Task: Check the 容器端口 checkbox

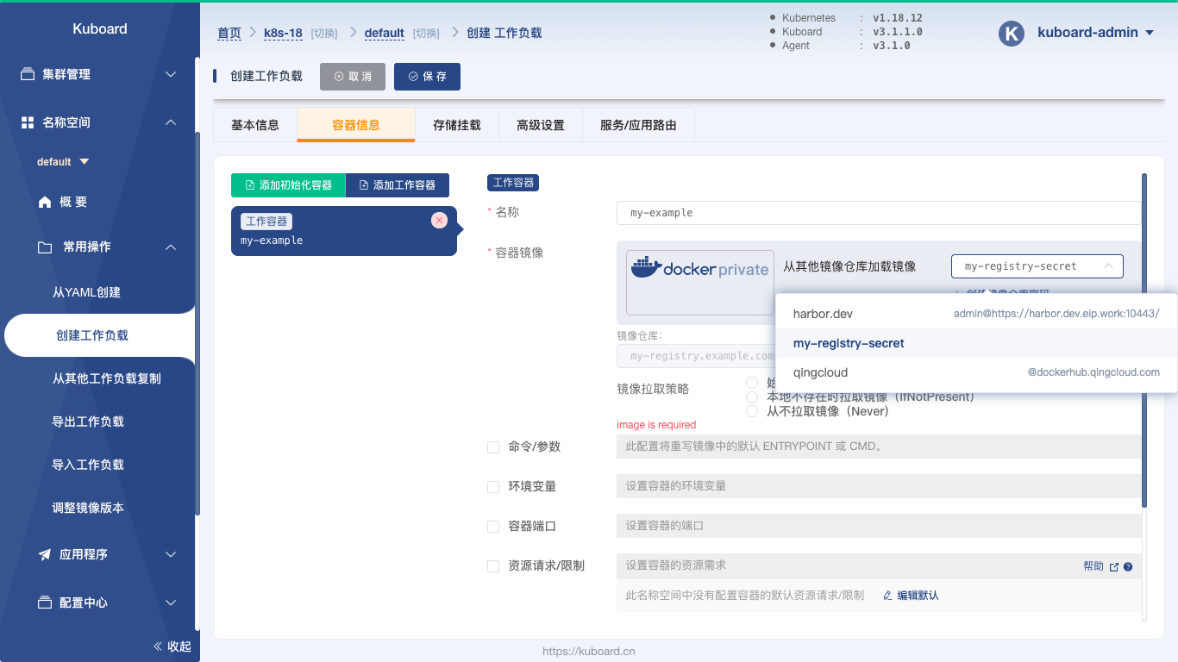Action: point(493,526)
